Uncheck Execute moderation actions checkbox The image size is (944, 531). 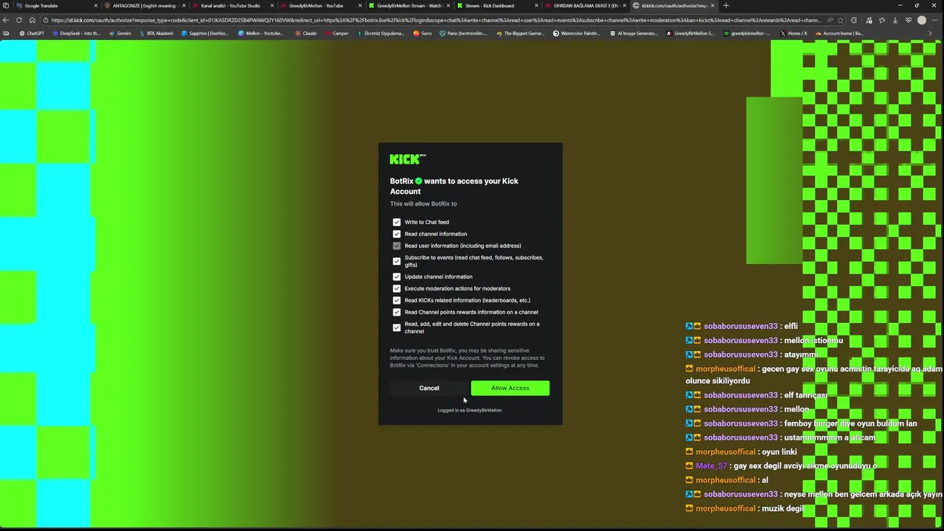[x=397, y=288]
